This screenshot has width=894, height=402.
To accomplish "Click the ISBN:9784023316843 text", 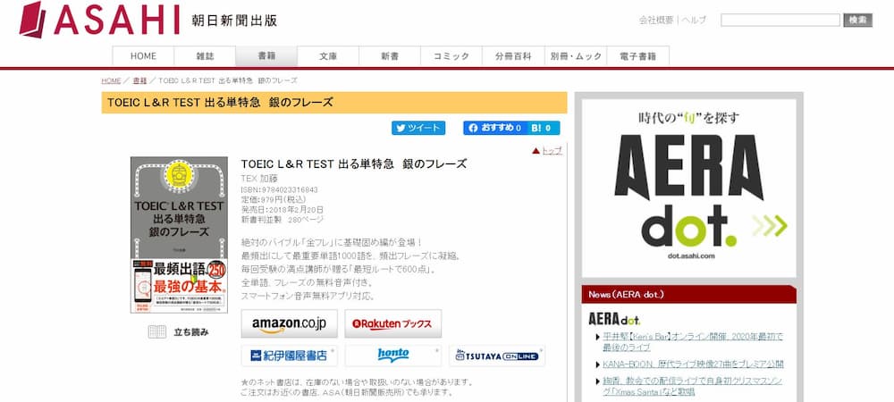I will coord(279,189).
